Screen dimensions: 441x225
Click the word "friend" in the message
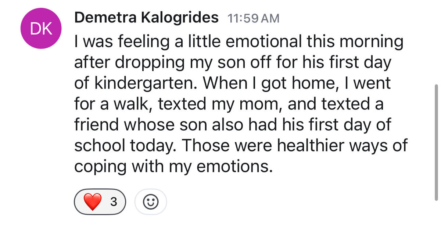97,125
